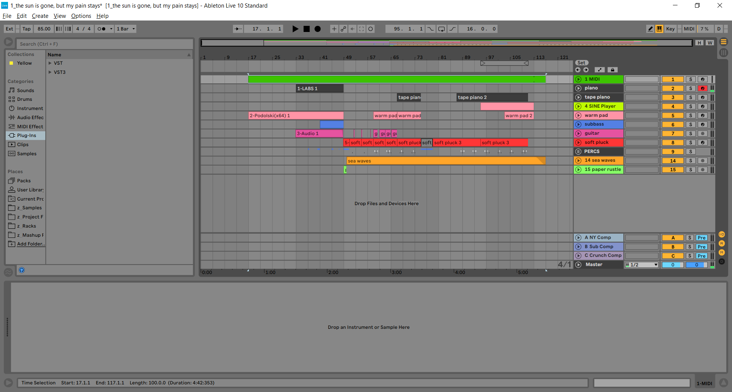Arm the guitar track

click(x=703, y=134)
